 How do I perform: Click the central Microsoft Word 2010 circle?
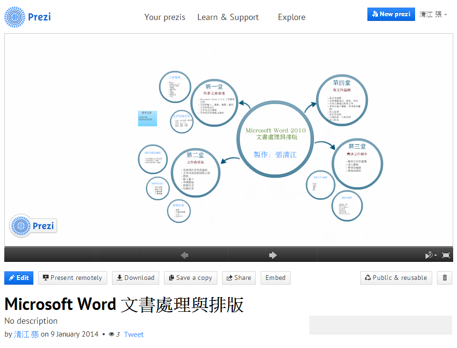tap(275, 139)
